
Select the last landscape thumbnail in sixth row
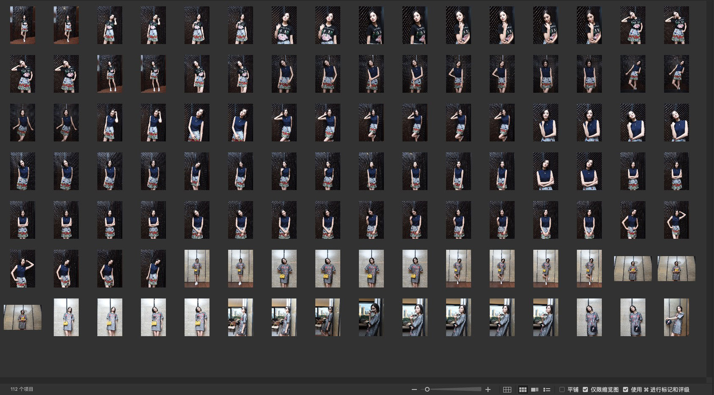[x=676, y=268]
